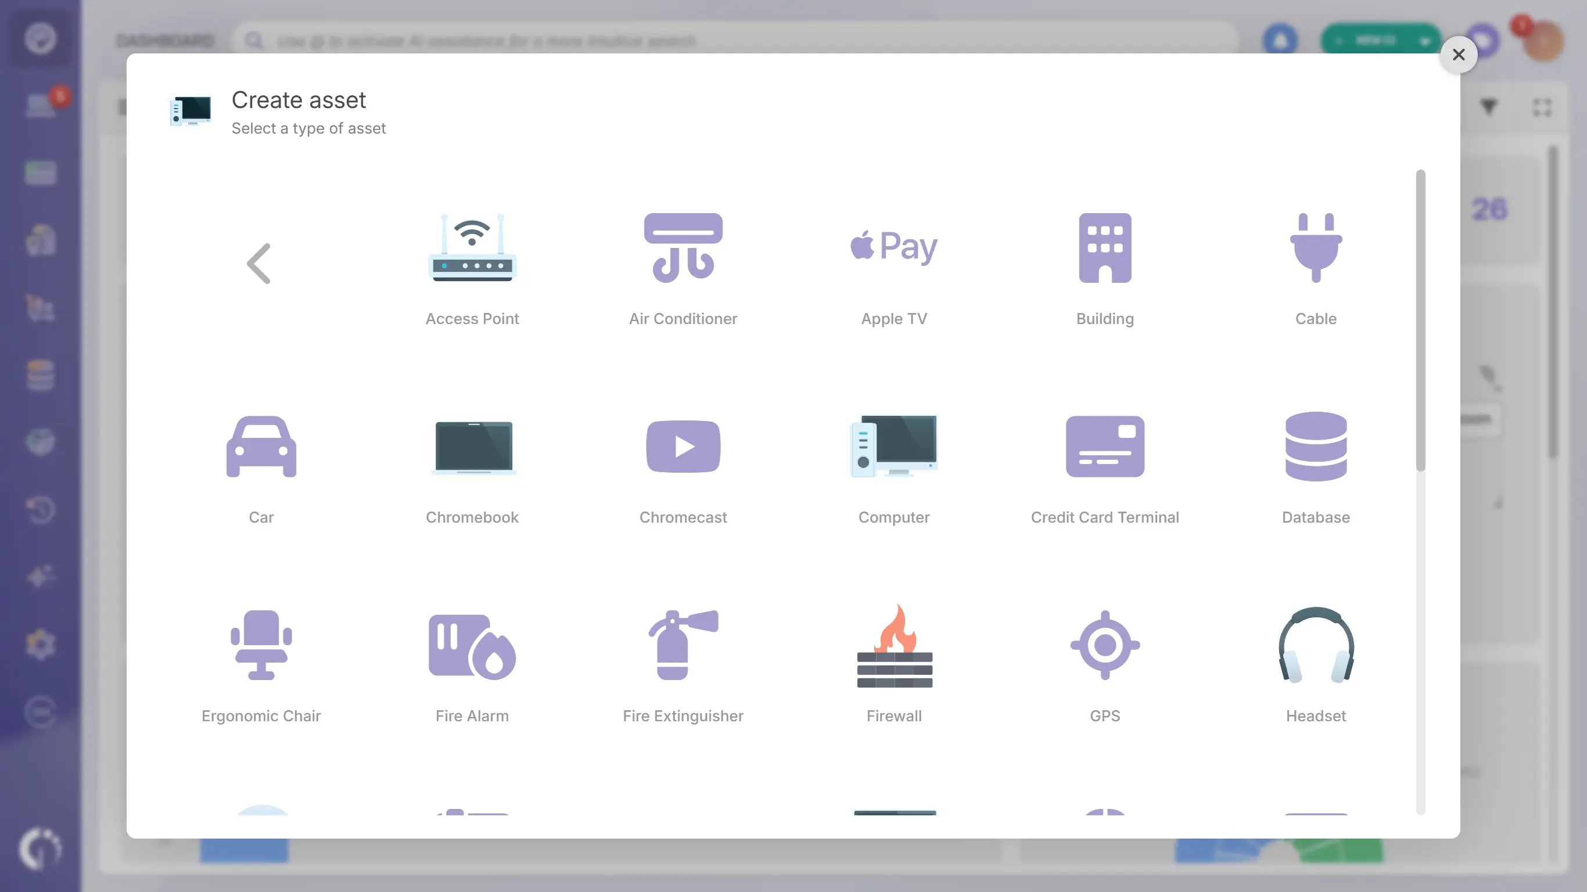1587x892 pixels.
Task: Click the Database label text
Action: pyautogui.click(x=1316, y=517)
